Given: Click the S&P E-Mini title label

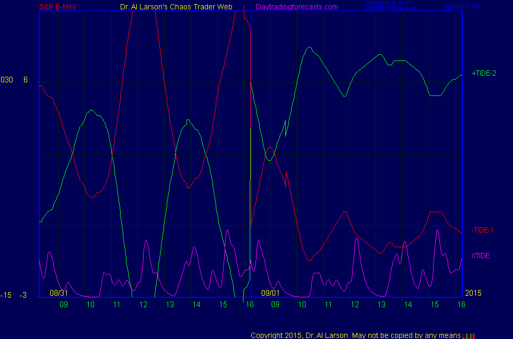Looking at the screenshot, I should coord(57,7).
